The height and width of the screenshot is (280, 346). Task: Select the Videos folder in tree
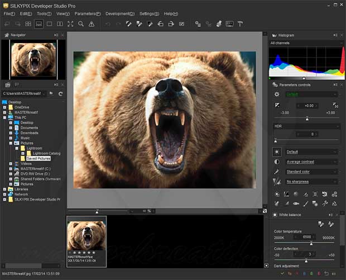pyautogui.click(x=26, y=164)
